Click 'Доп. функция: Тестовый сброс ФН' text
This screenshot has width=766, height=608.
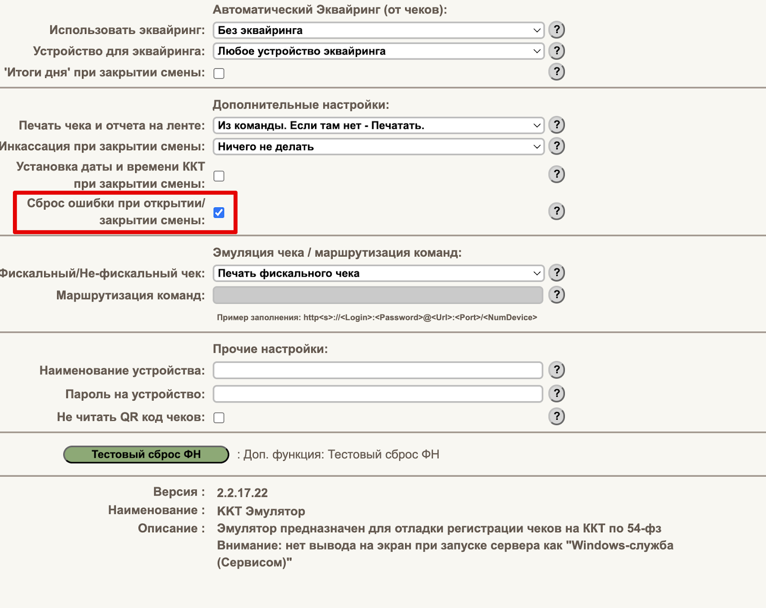(341, 454)
